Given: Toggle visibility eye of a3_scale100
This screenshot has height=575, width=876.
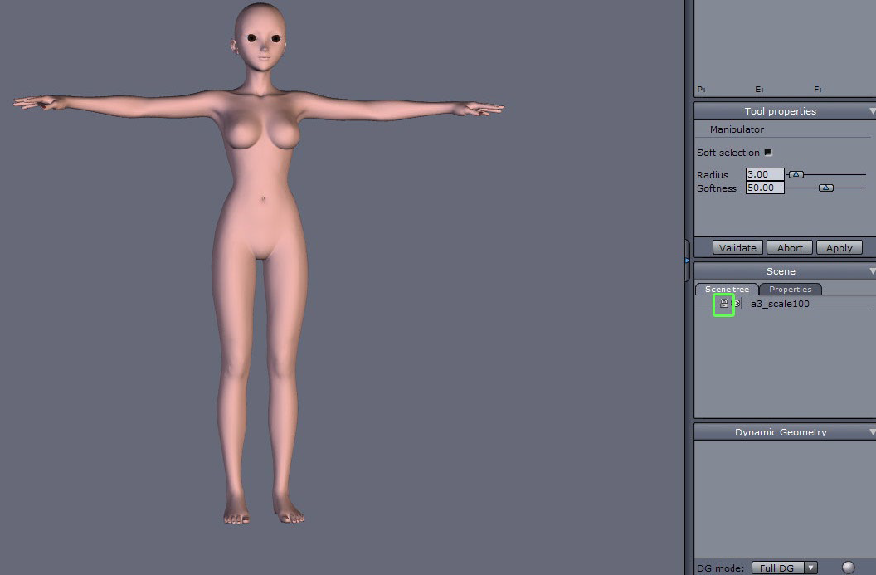Looking at the screenshot, I should (736, 304).
